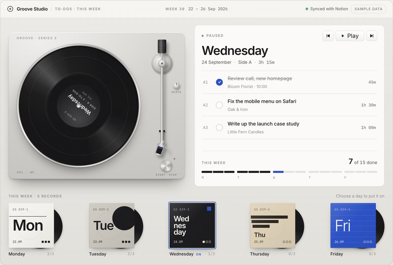Screen dimensions: 393x265
Task: Click the Choose a day to put it on hint
Action: [x=360, y=196]
